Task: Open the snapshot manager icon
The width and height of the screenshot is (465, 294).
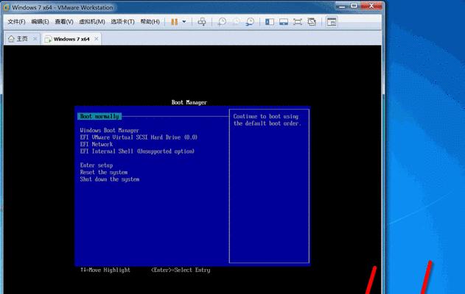Action: pyautogui.click(x=250, y=22)
